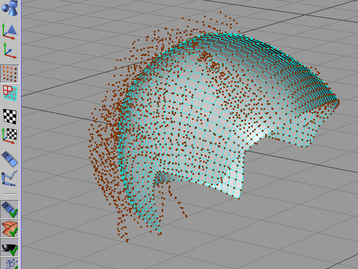Choose the blue slab Animation tool

(x=10, y=159)
